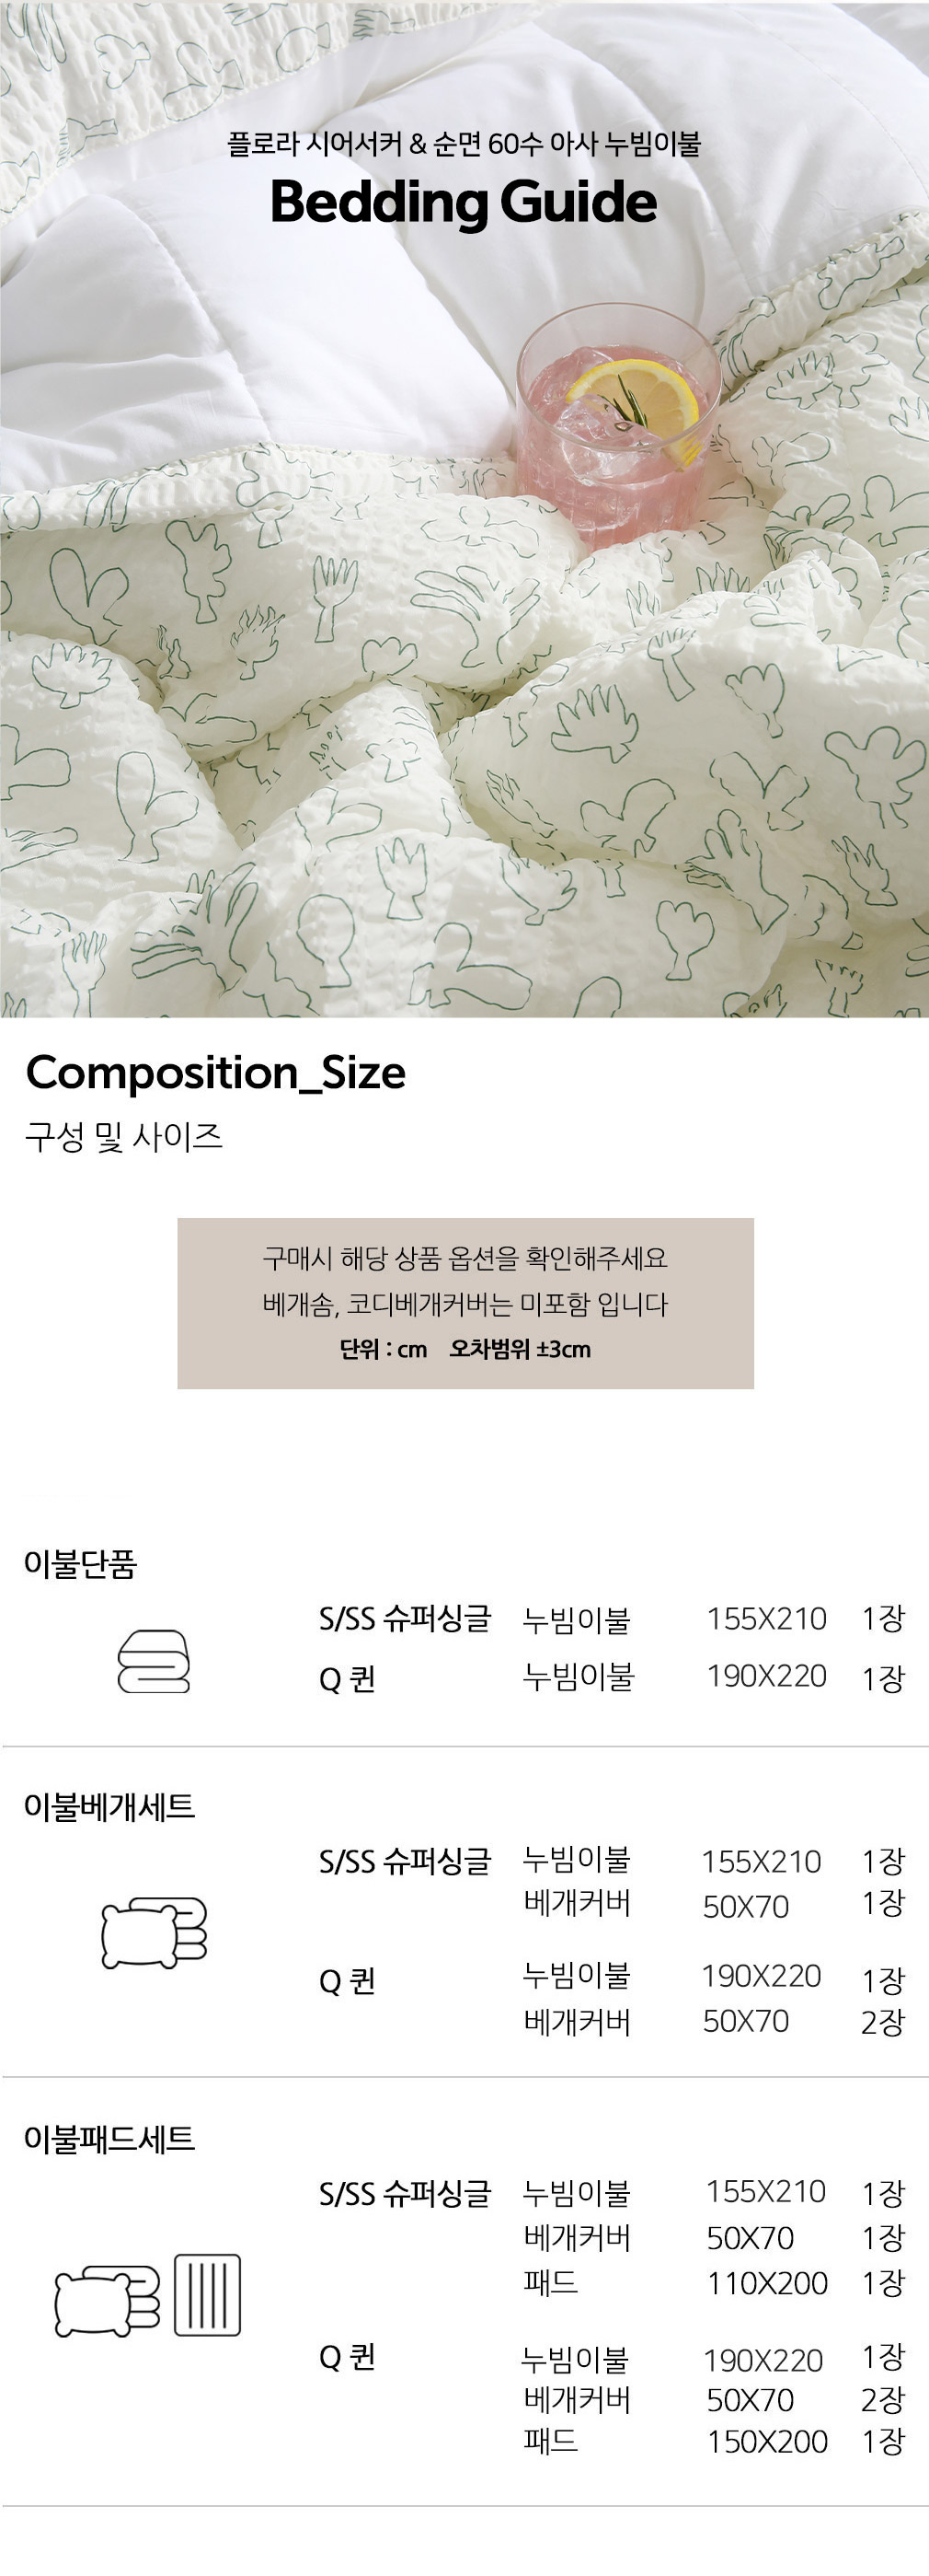
Task: Click the '오차범위 ±3cm' tolerance text
Action: click(x=520, y=1349)
